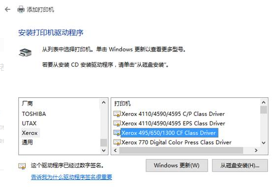
Task: Click the signed driver icon for Xerox 4110/4590/4595 C/P
Action: (x=117, y=114)
